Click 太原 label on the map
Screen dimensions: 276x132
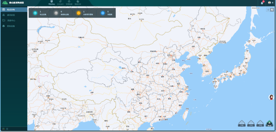(x=157, y=63)
